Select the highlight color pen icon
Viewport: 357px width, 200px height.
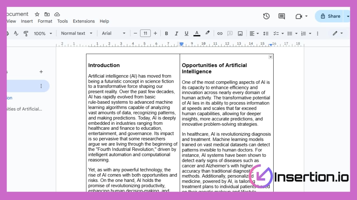(207, 33)
